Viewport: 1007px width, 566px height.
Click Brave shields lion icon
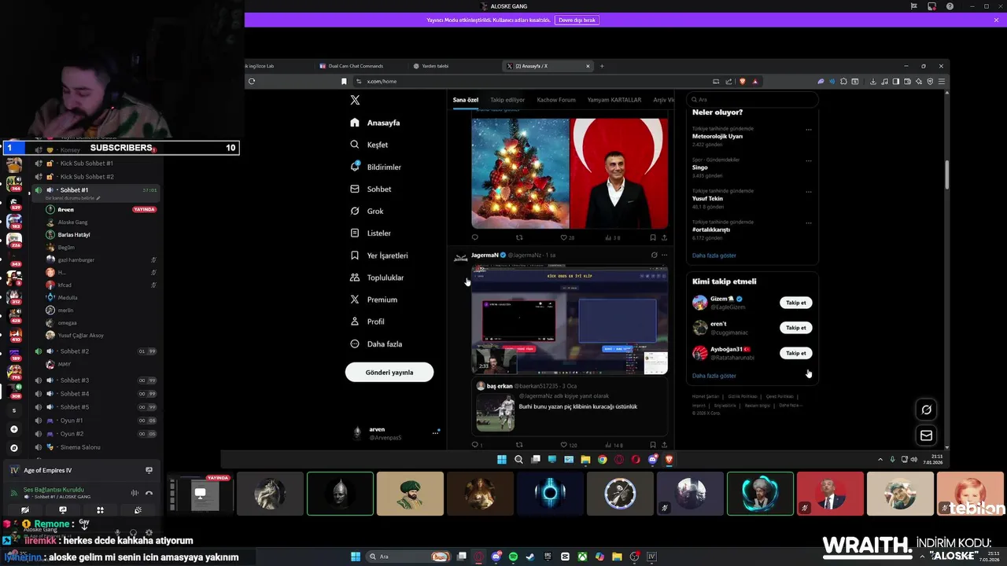[742, 81]
